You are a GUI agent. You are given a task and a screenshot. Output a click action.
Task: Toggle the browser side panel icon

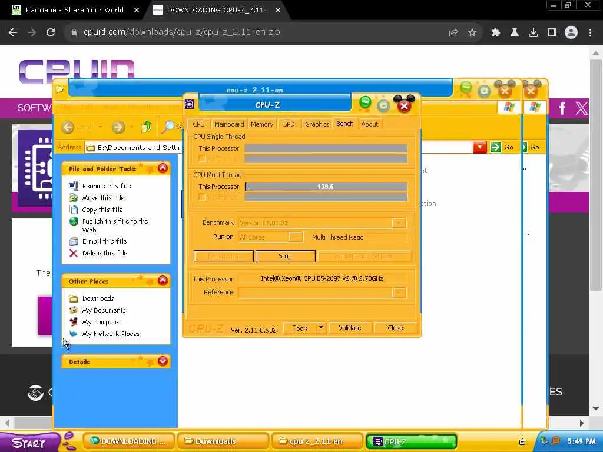[552, 33]
